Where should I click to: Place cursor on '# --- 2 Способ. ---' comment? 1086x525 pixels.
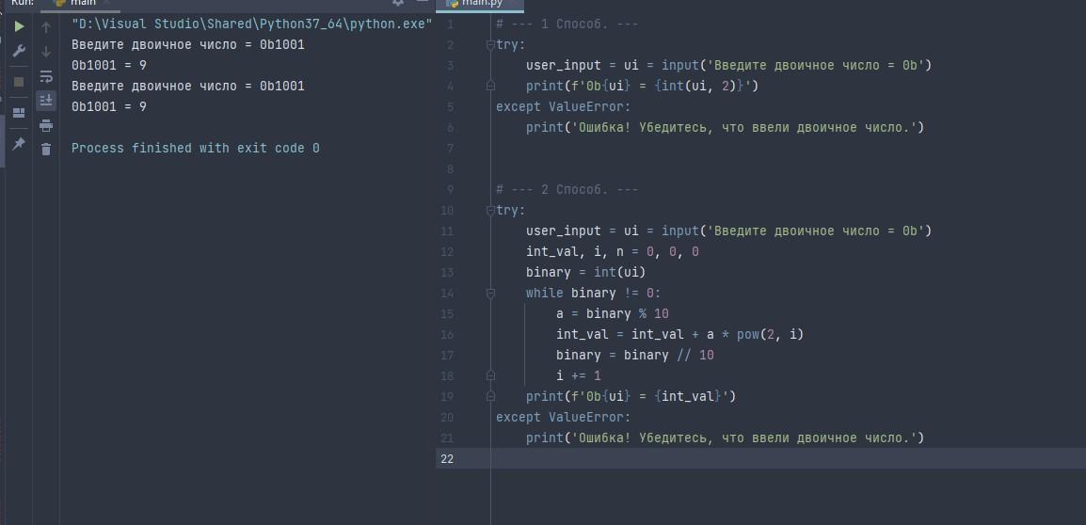coord(567,190)
